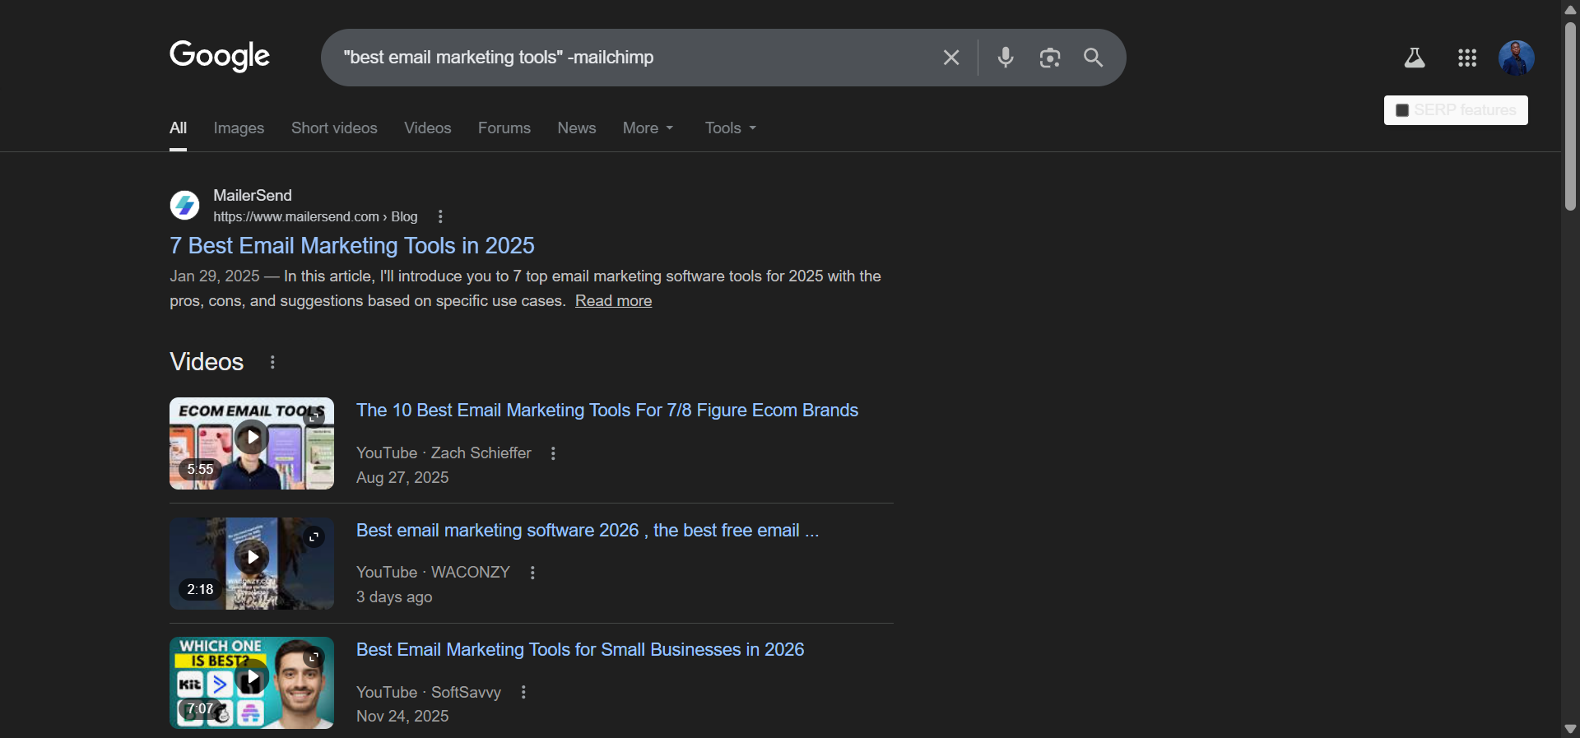The image size is (1580, 738).
Task: Click 'YouTube · Zach Schieffer' source text
Action: [x=444, y=453]
